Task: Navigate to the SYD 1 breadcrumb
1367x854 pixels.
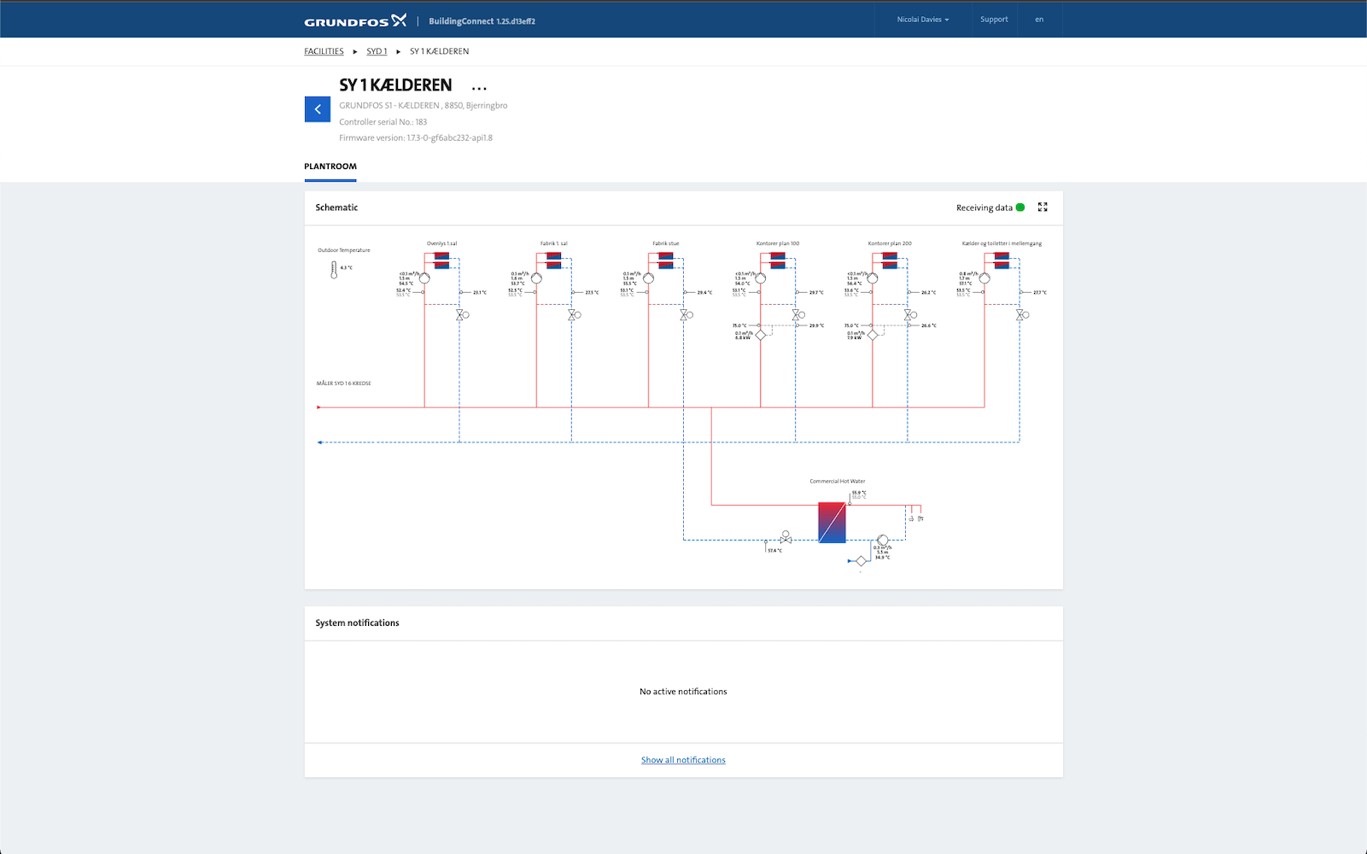Action: click(377, 51)
